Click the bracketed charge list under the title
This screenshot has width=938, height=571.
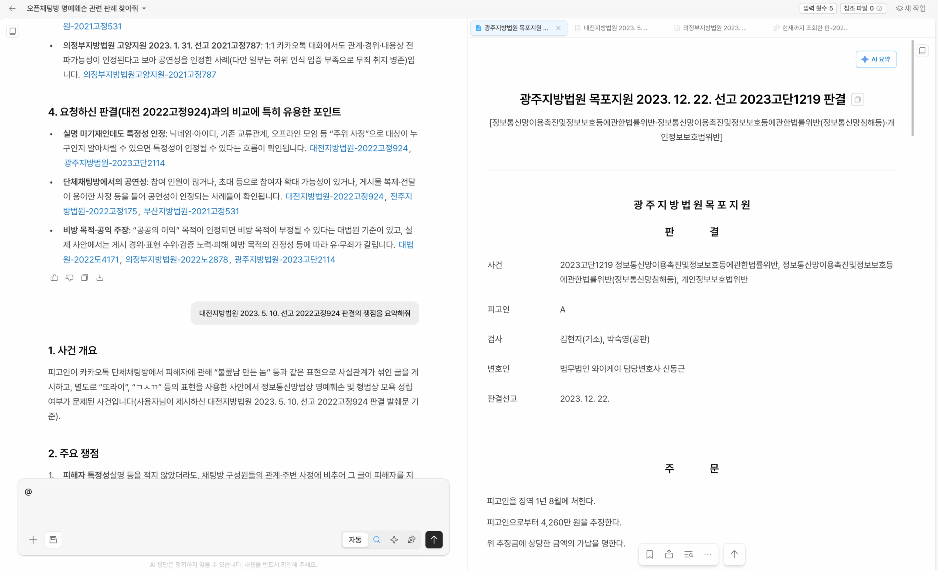tap(692, 130)
